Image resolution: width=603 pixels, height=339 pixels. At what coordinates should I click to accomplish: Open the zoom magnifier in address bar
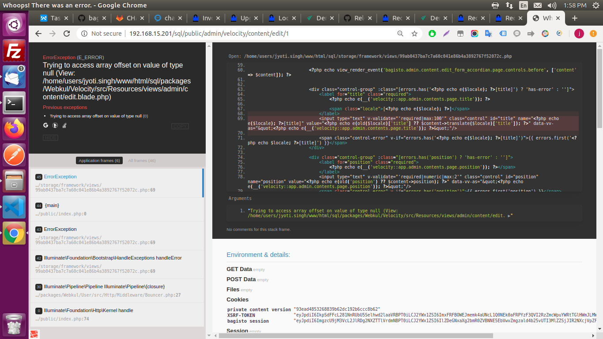click(400, 34)
